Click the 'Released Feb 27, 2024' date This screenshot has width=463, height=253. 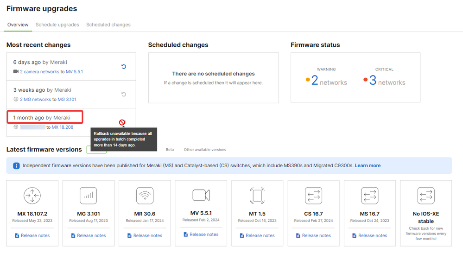tap(313, 221)
